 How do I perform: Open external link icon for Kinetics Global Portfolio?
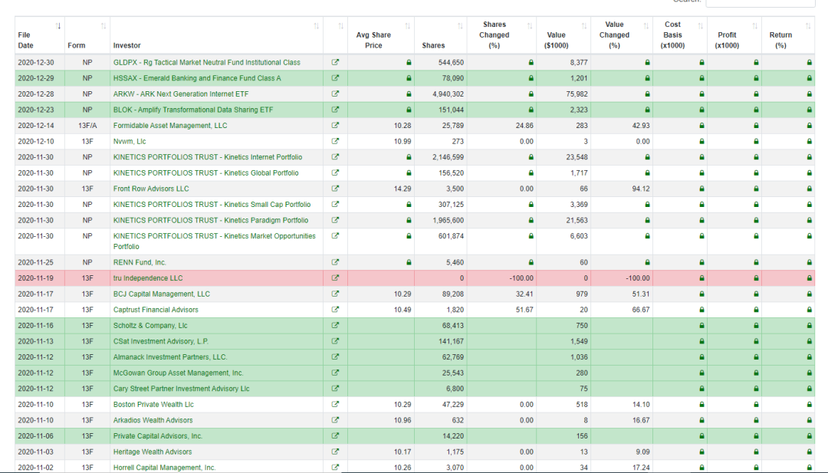(335, 172)
